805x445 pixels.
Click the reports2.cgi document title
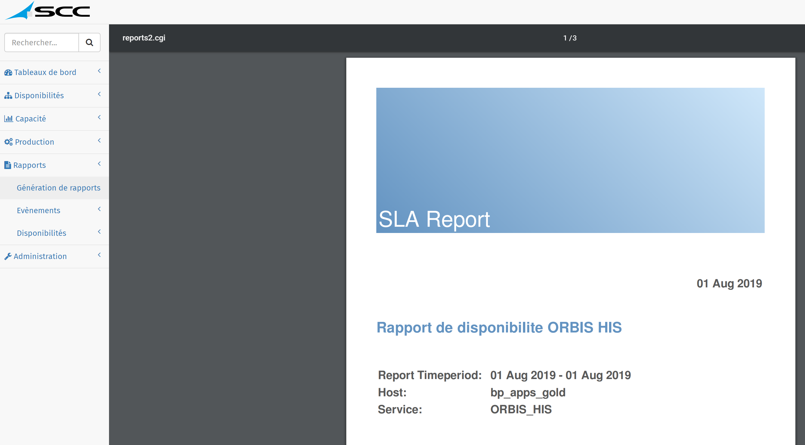pyautogui.click(x=144, y=38)
